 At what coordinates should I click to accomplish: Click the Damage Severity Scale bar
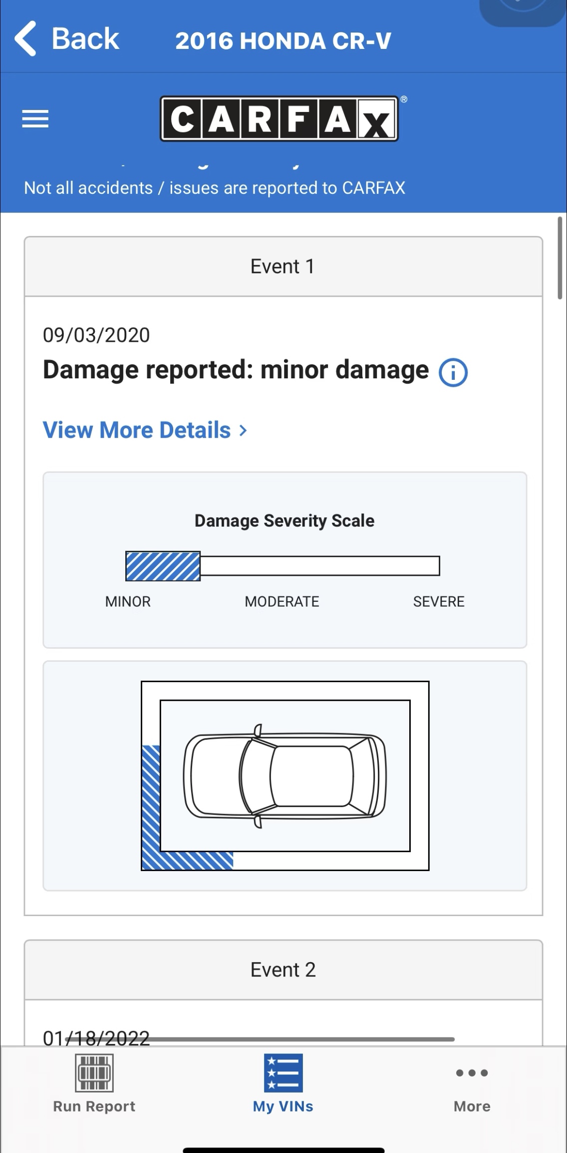pos(283,566)
